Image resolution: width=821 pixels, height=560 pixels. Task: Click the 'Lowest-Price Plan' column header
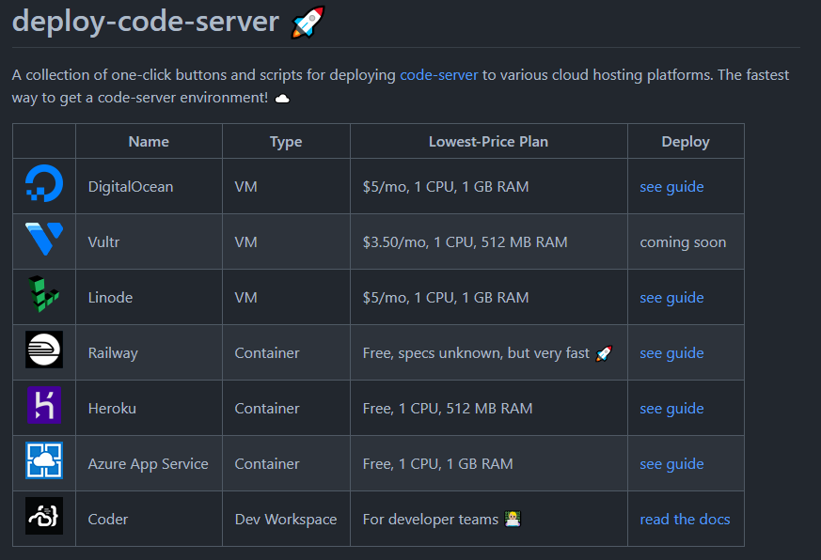[x=488, y=142]
